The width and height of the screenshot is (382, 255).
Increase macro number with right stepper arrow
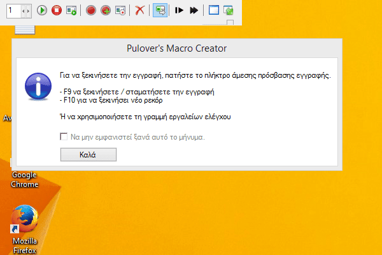[28, 11]
